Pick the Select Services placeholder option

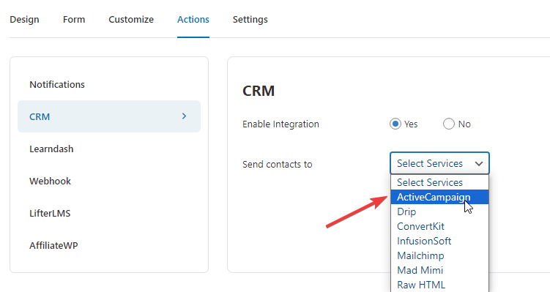point(439,182)
